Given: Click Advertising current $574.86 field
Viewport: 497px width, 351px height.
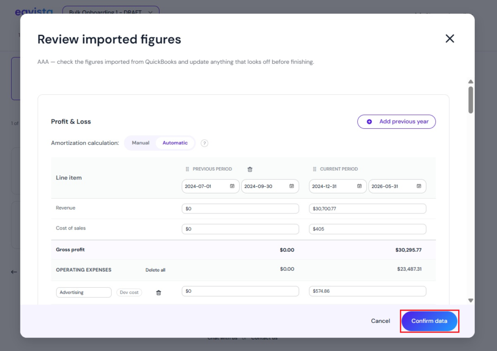Looking at the screenshot, I should tap(367, 291).
